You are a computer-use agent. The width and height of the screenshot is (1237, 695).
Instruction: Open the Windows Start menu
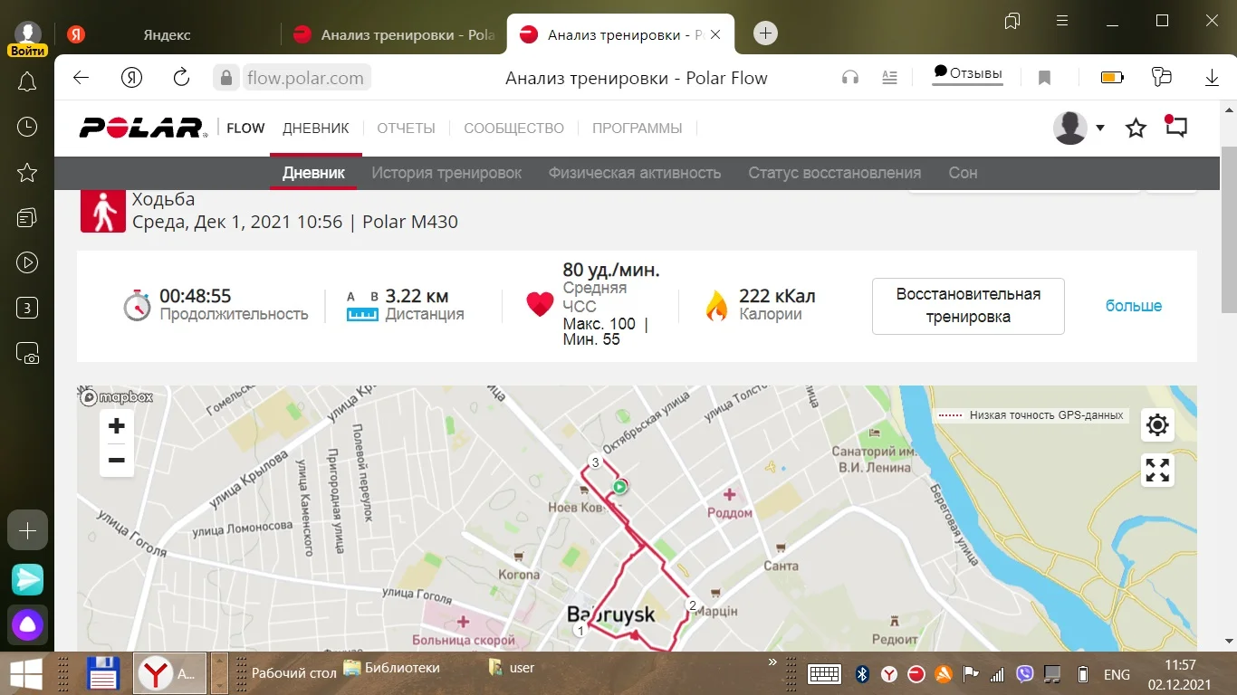point(27,674)
